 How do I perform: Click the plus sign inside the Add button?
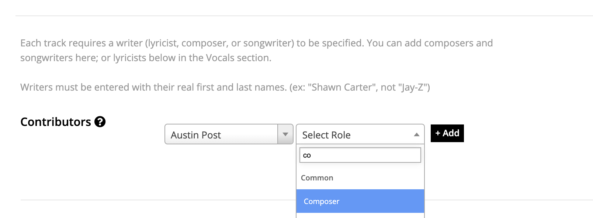pyautogui.click(x=438, y=133)
